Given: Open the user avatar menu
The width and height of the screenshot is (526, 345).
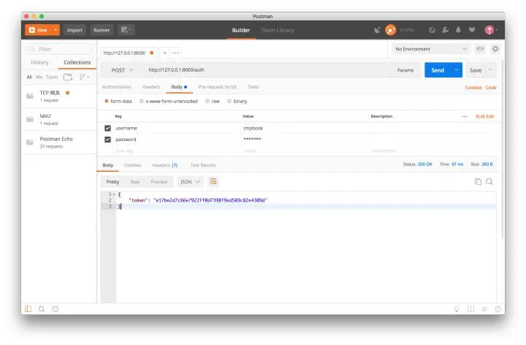Looking at the screenshot, I should tap(490, 30).
